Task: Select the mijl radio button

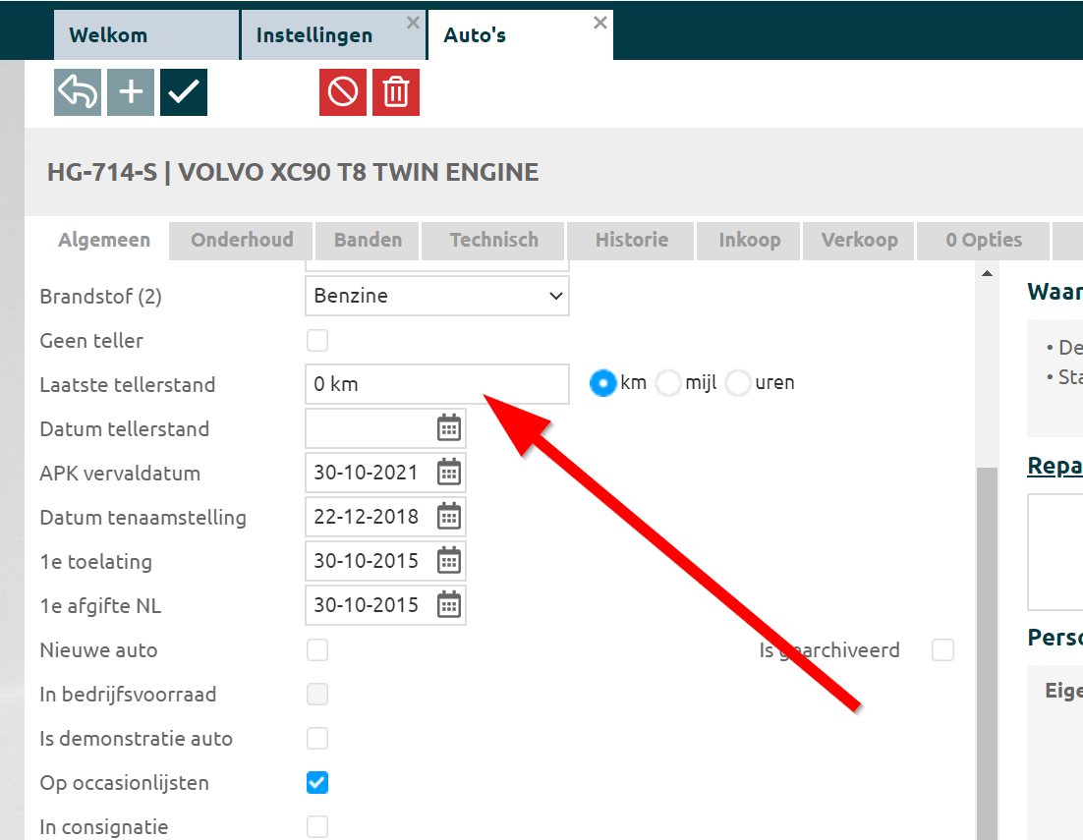Action: [668, 383]
